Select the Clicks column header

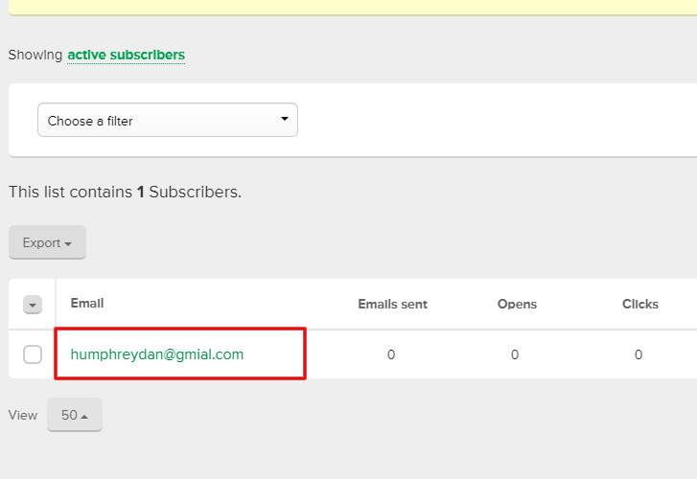[639, 305]
